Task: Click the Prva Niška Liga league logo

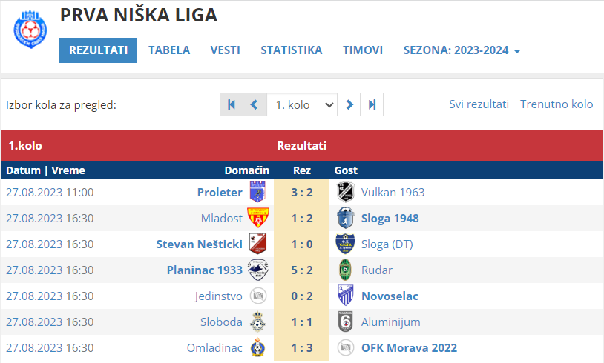Action: [x=30, y=30]
